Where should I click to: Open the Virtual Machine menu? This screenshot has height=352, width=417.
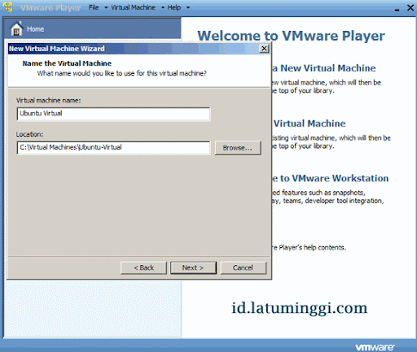coord(133,7)
